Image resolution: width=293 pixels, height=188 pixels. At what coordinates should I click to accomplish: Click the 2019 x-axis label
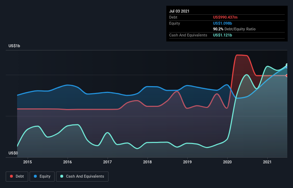[x=187, y=162]
